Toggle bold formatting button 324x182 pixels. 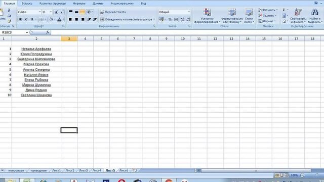tap(20, 19)
